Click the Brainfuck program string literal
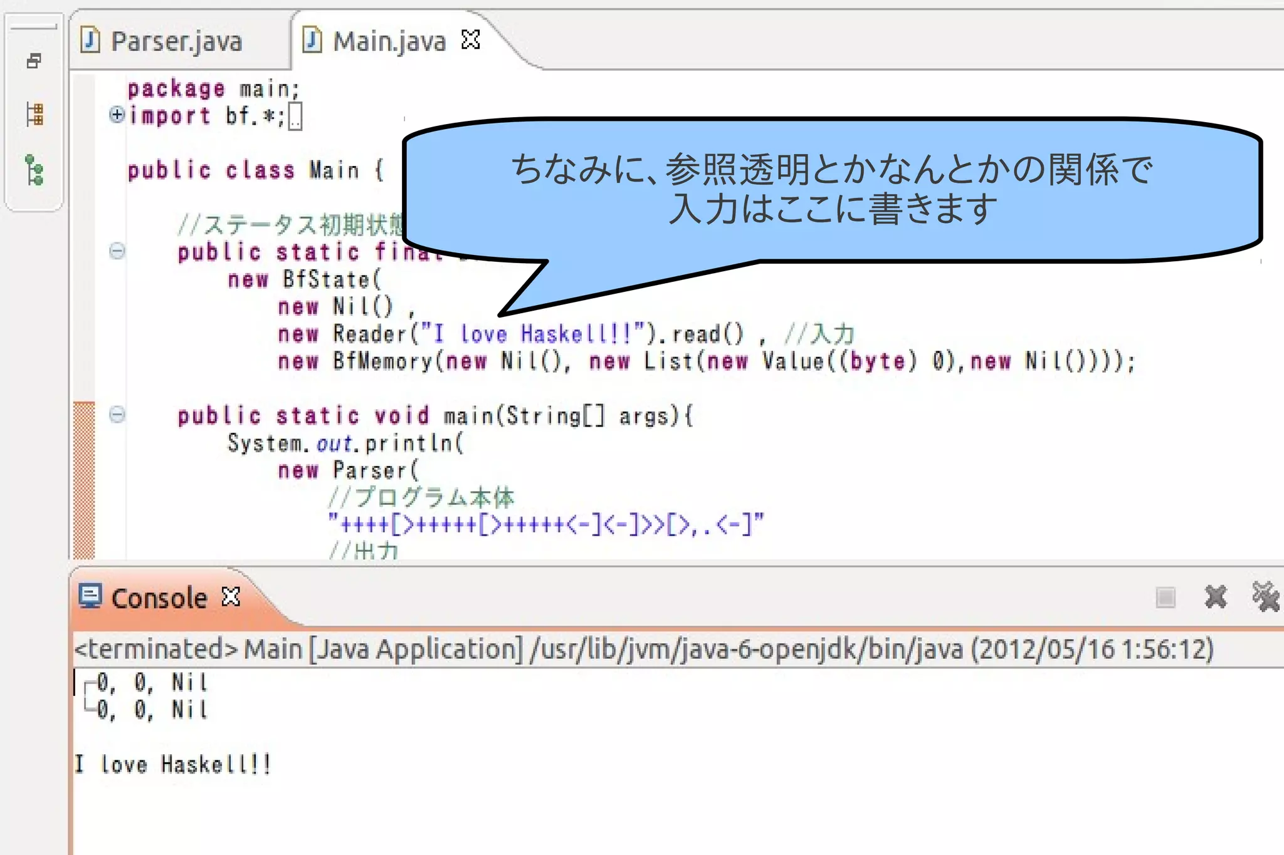Image resolution: width=1284 pixels, height=855 pixels. tap(545, 524)
